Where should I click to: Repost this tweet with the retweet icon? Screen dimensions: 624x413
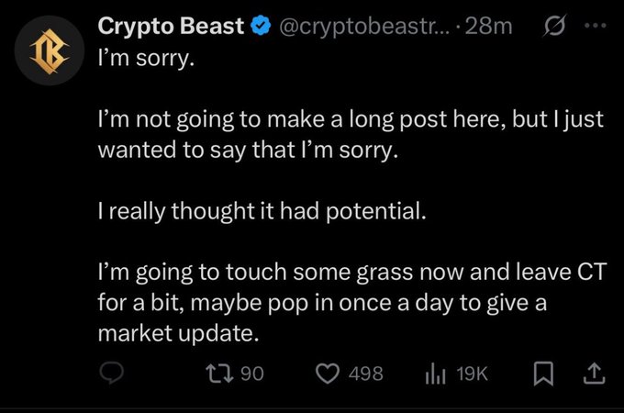219,374
